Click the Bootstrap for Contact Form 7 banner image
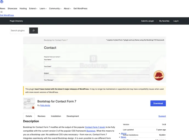 [x=94, y=60]
